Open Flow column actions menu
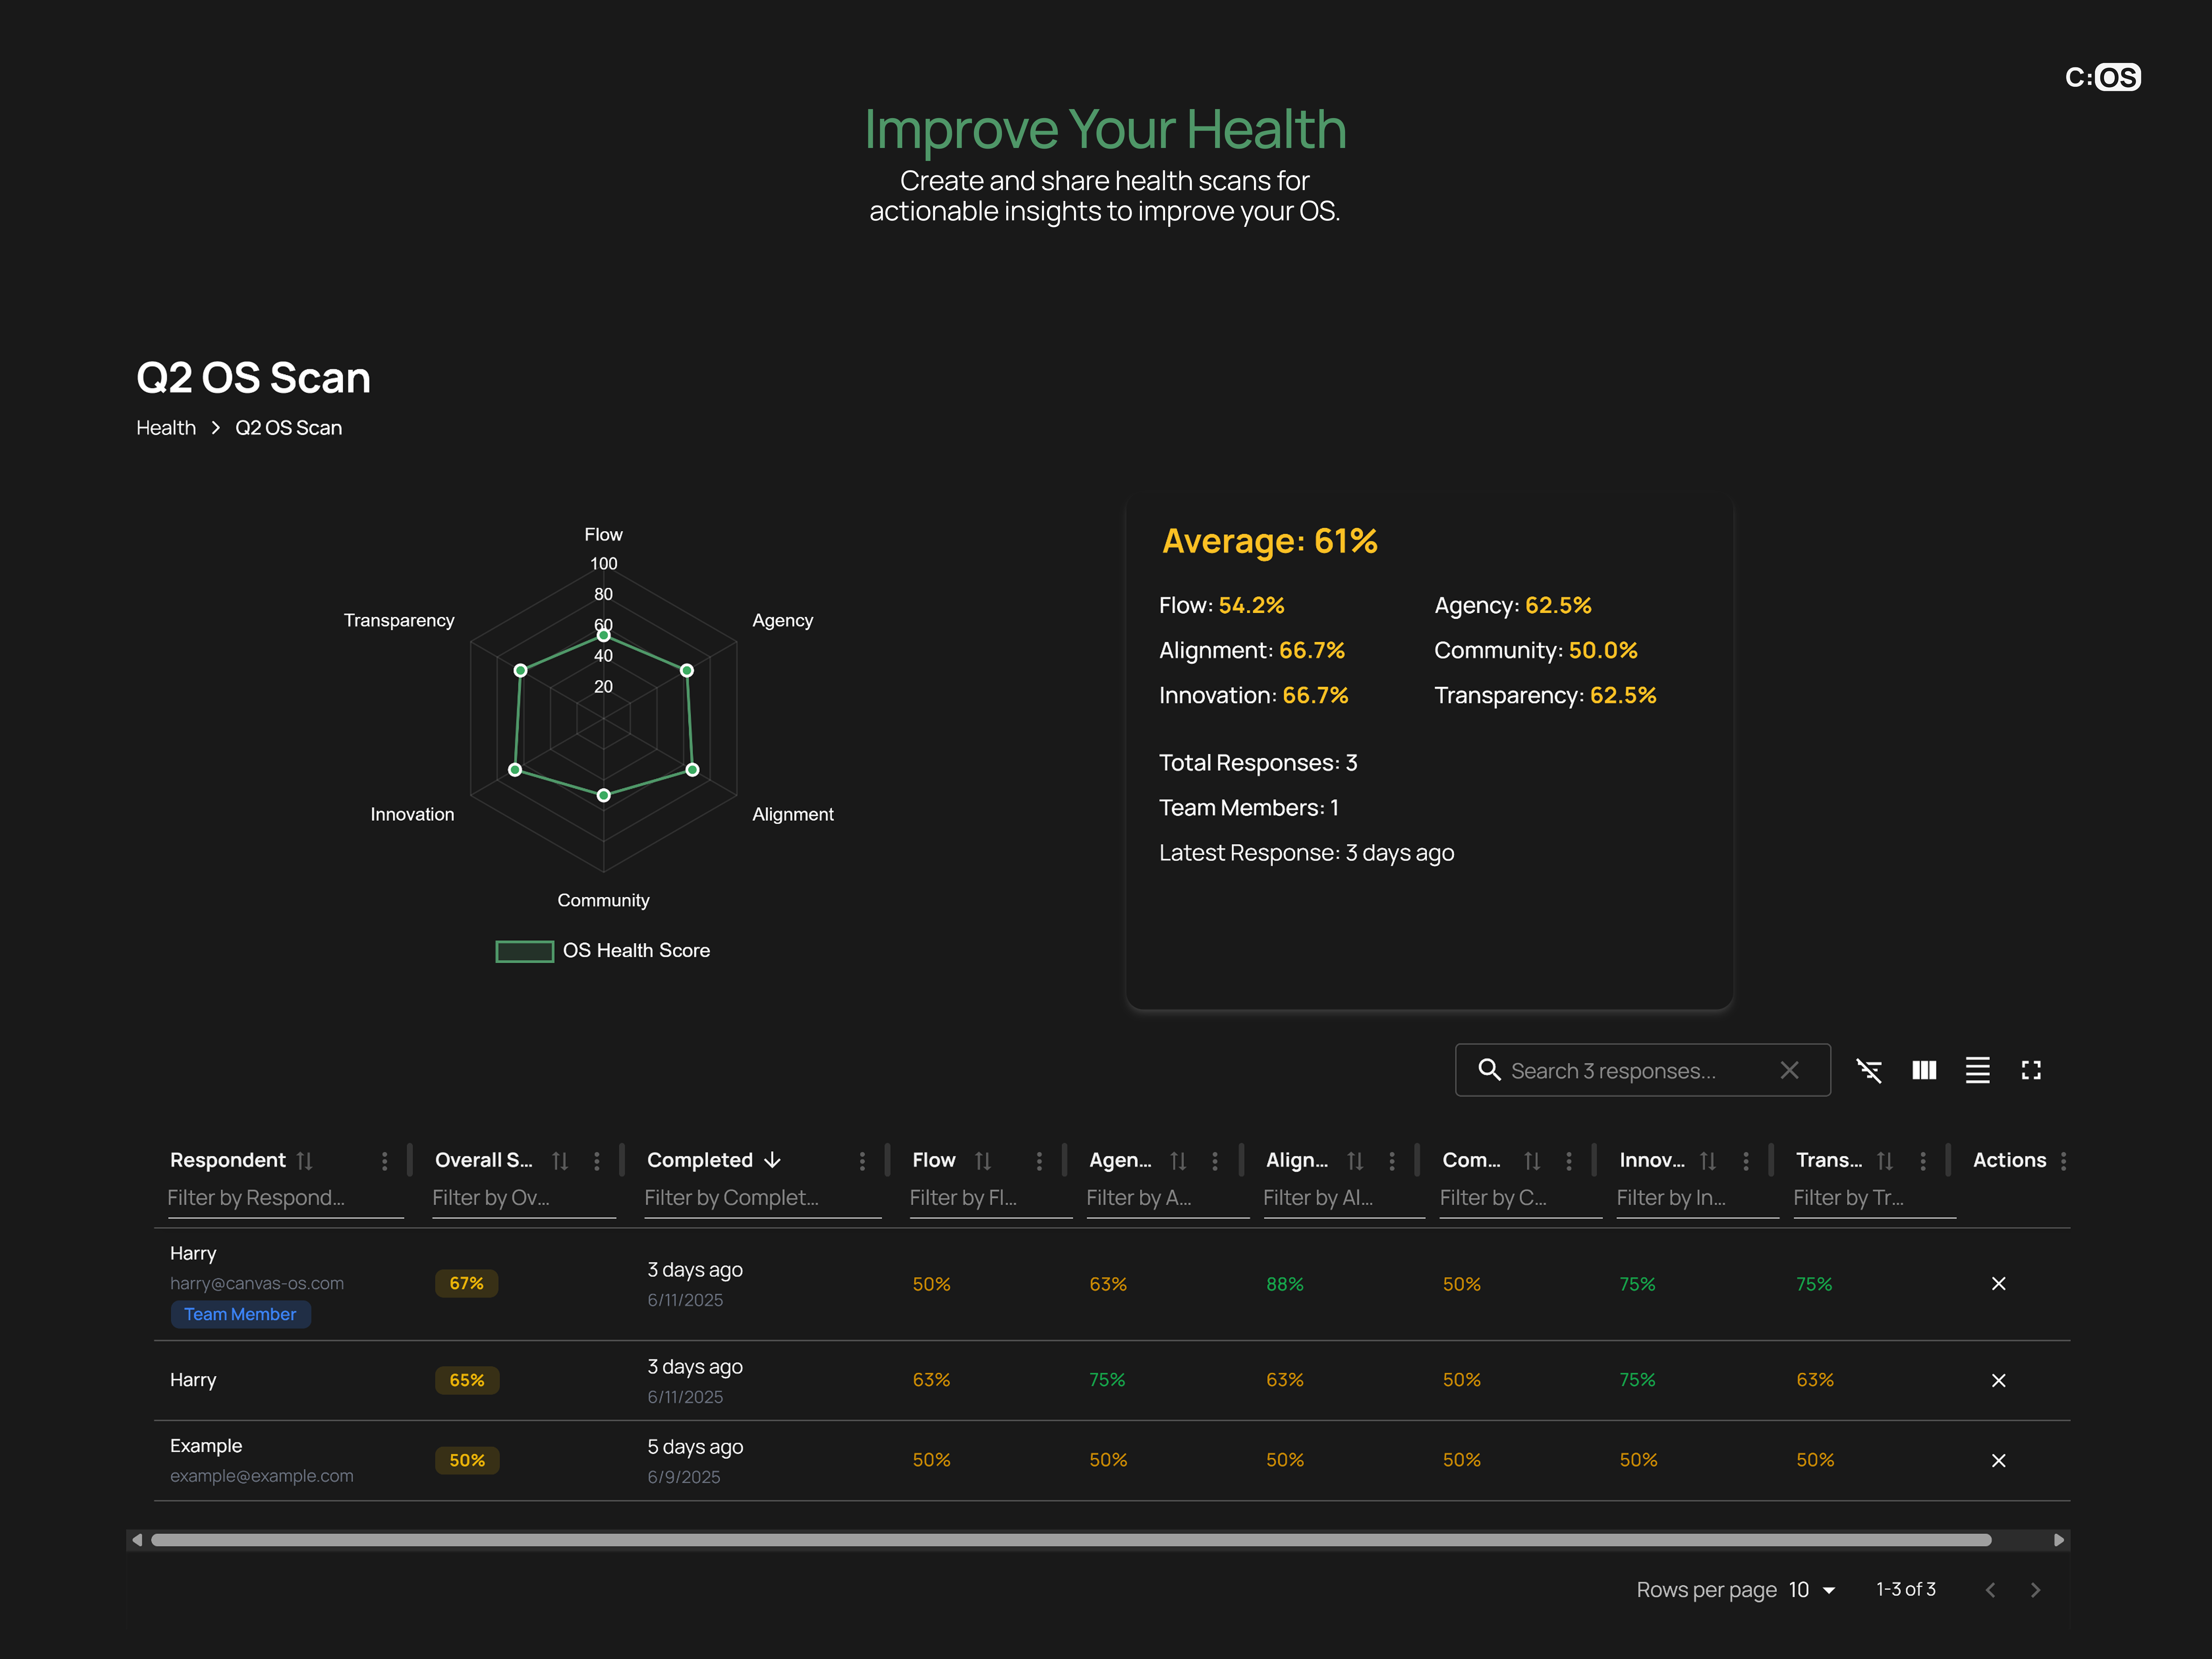Viewport: 2212px width, 1659px height. pyautogui.click(x=1039, y=1161)
